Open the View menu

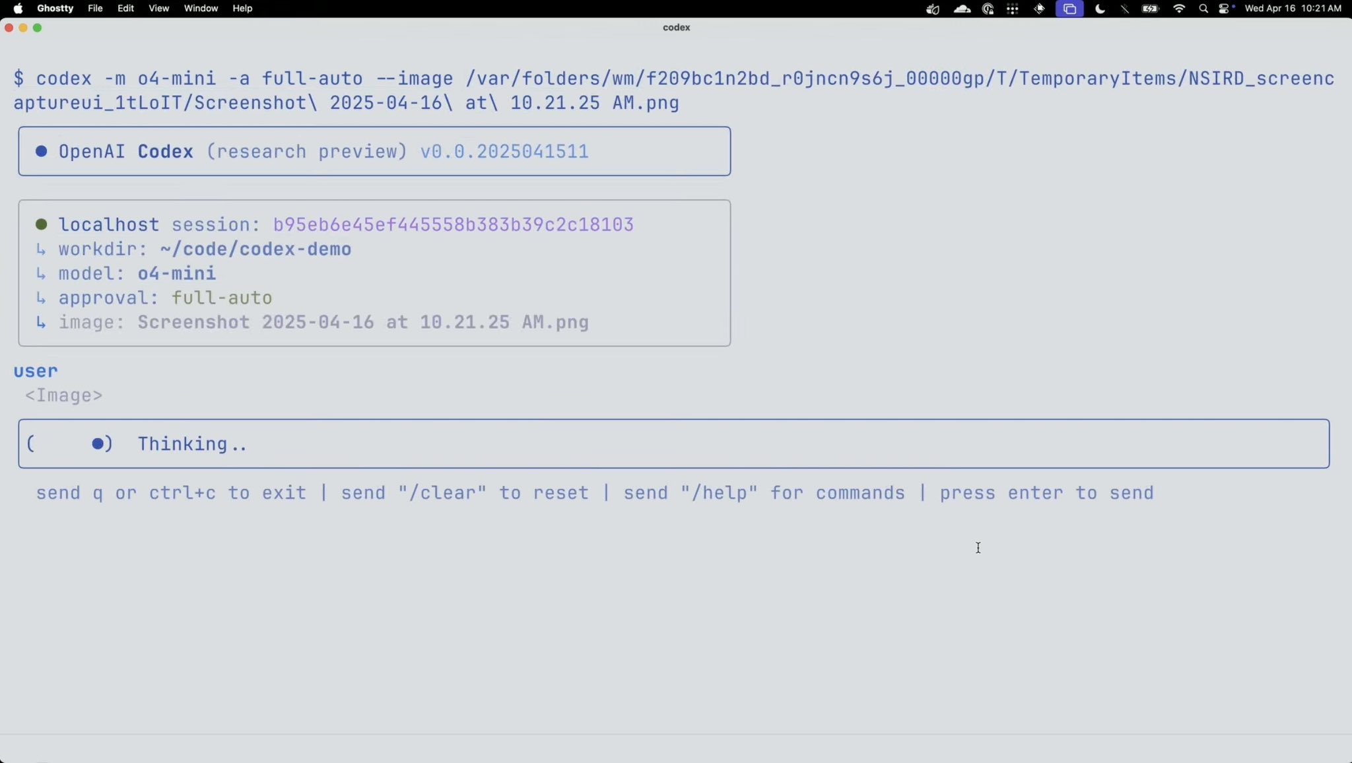coord(158,9)
